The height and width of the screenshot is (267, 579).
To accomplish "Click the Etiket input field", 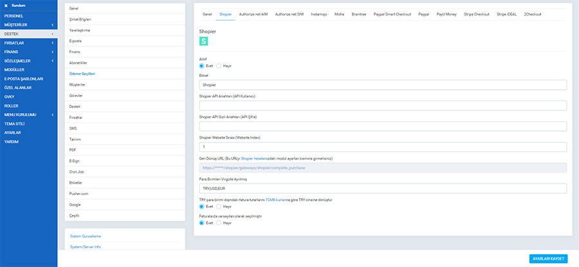I will [x=383, y=85].
